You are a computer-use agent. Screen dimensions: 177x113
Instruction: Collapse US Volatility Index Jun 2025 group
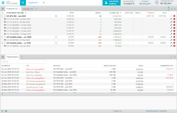2,37
